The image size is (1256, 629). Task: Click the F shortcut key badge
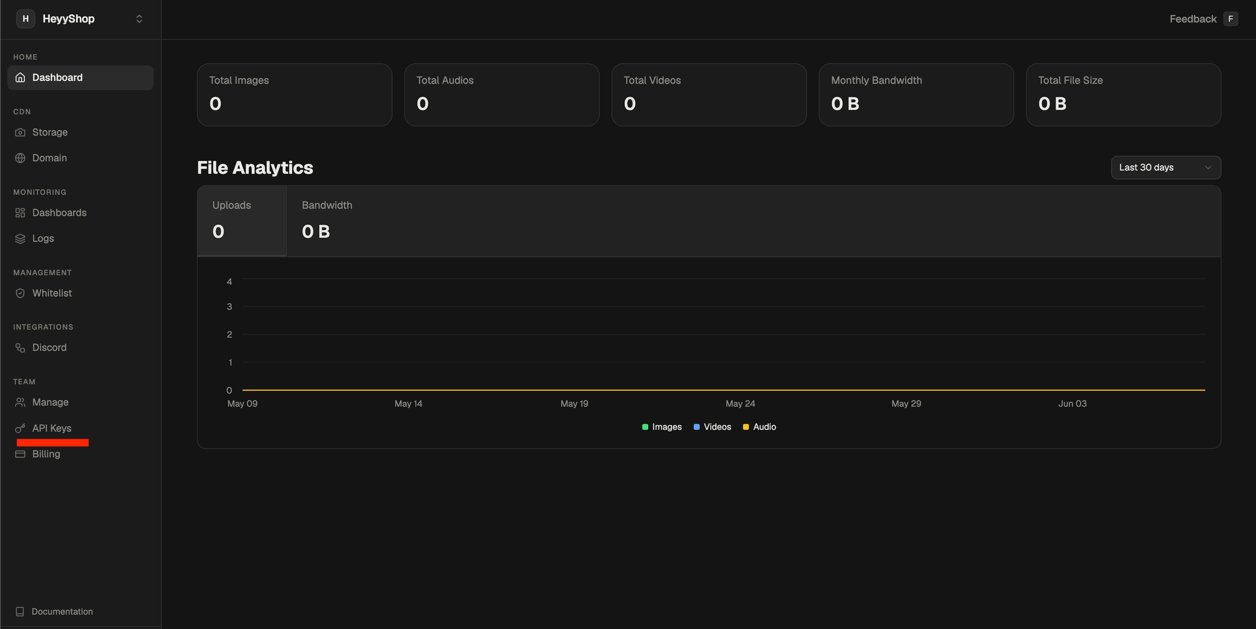click(x=1231, y=19)
